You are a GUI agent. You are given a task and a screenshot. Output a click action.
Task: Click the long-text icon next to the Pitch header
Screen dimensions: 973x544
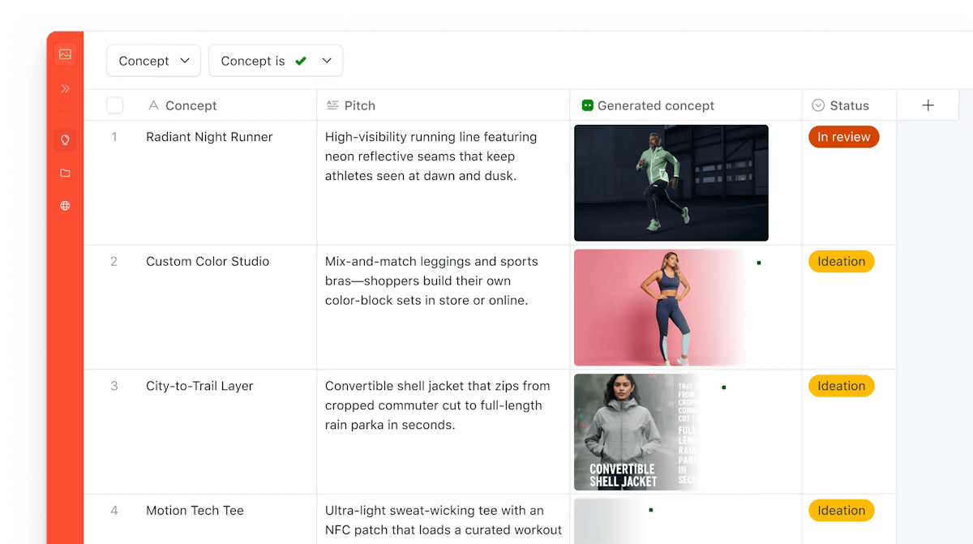[x=332, y=105]
